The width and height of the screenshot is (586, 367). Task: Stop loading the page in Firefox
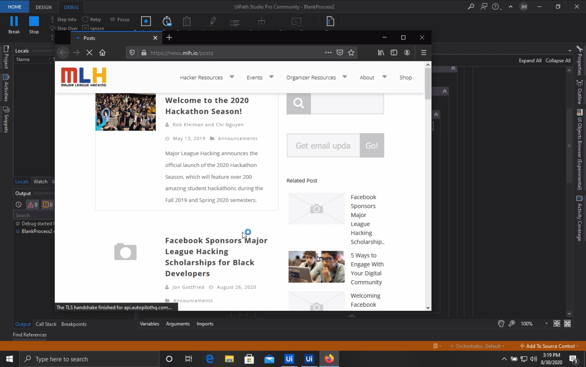(x=89, y=53)
